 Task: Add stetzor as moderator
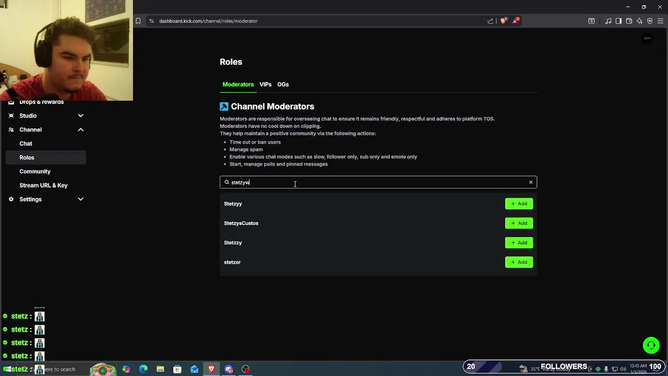pos(519,262)
